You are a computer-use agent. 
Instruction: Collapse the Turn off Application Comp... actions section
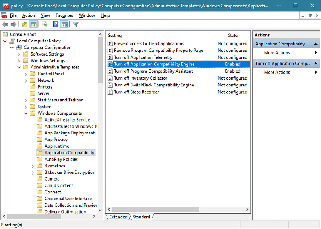point(316,64)
